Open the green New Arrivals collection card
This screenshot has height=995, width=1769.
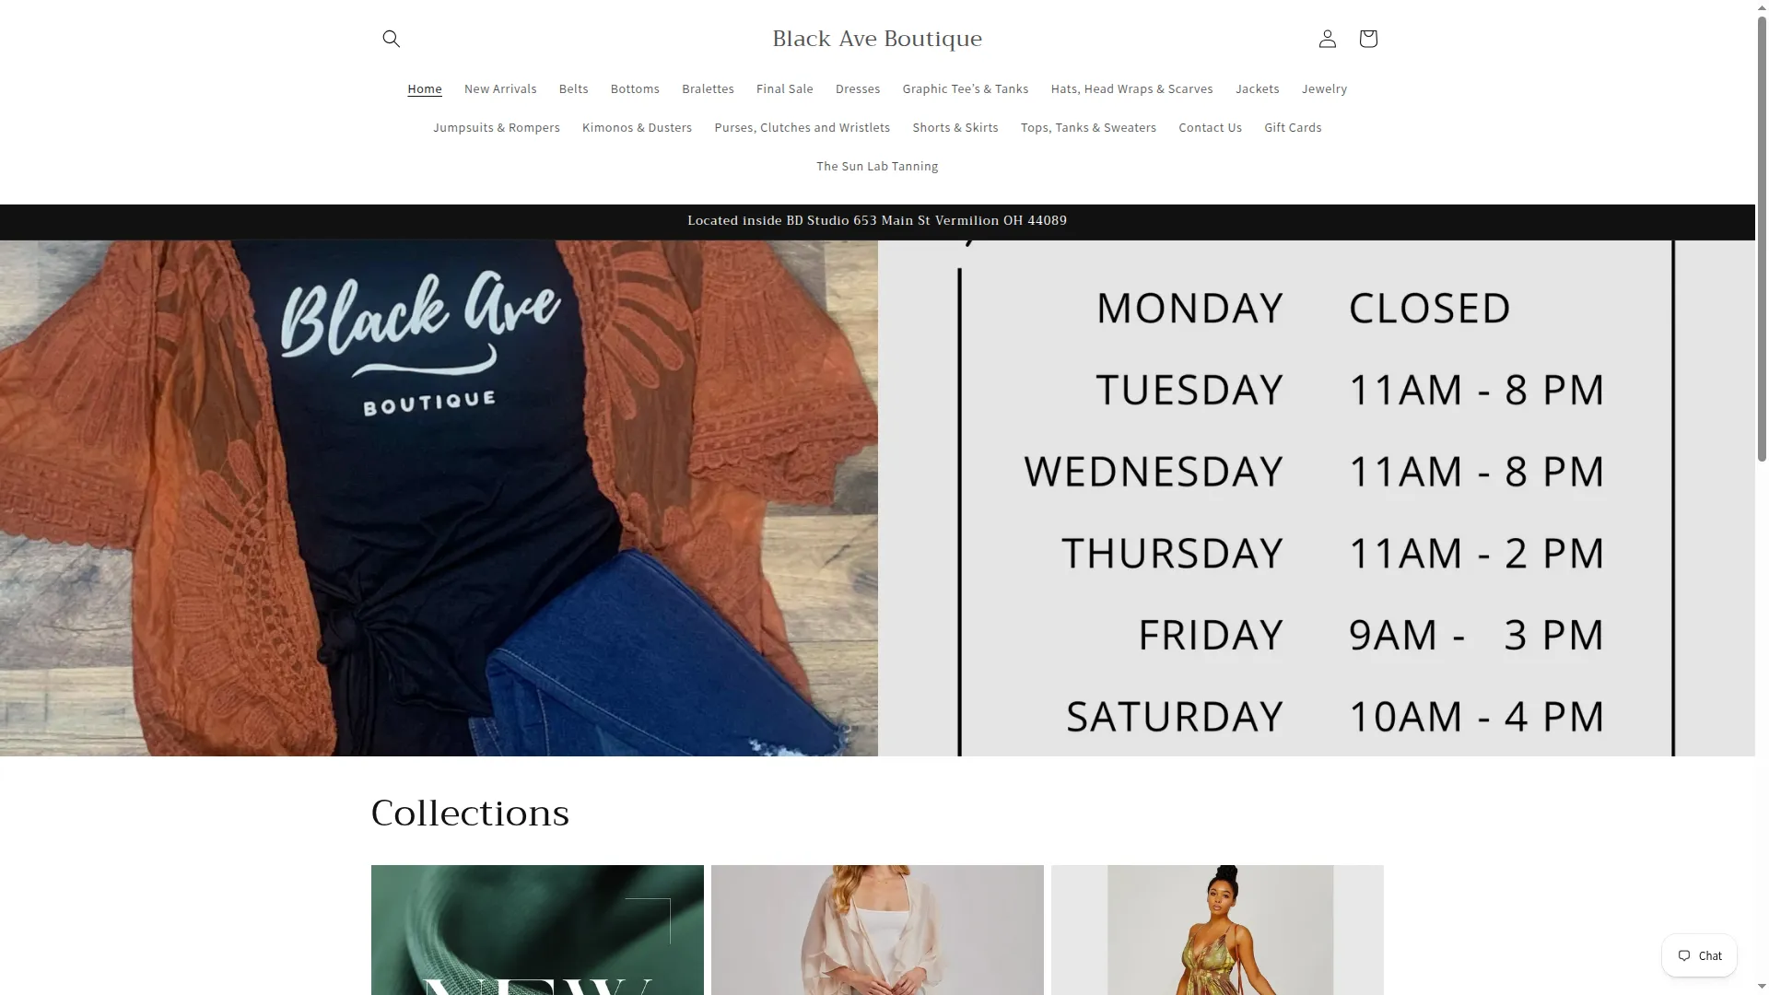(x=537, y=930)
